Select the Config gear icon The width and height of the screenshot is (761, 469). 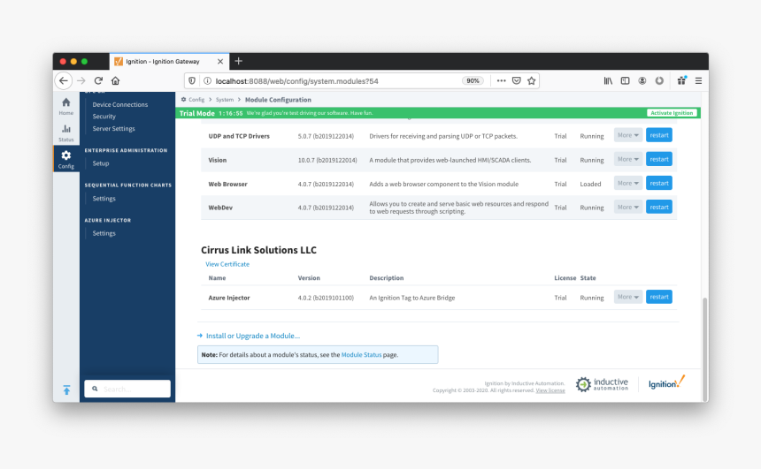[x=66, y=155]
